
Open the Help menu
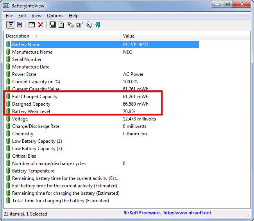tap(73, 16)
